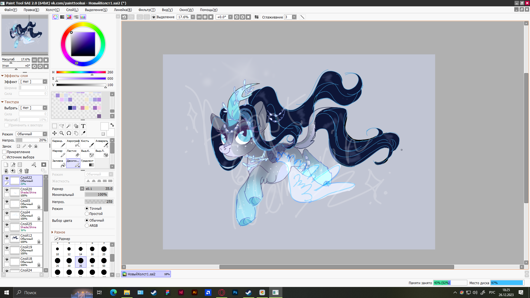This screenshot has height=298, width=530.
Task: Flip the view horizontally in top toolbar
Action: 256,17
